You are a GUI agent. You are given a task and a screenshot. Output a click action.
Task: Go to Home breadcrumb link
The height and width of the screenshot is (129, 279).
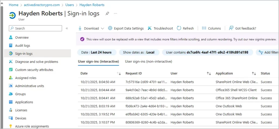(x=14, y=5)
